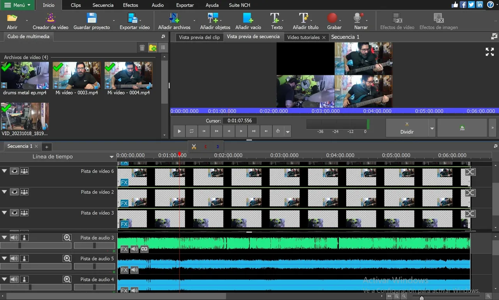
Task: Switch to Vista previa del clip tab
Action: coord(199,37)
